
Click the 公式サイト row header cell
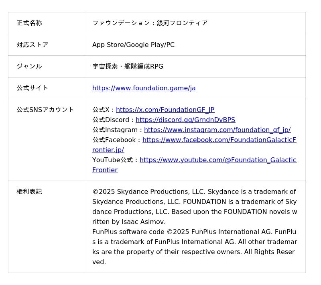point(33,88)
